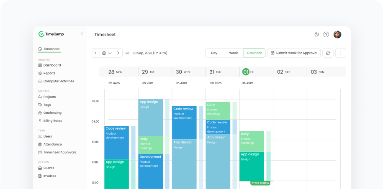Go to next week arrow

point(118,53)
